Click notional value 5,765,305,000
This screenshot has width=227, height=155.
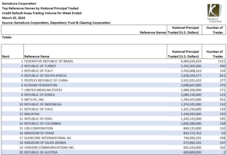[191, 66]
